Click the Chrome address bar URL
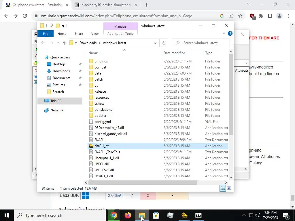The height and width of the screenshot is (221, 295). point(116,16)
